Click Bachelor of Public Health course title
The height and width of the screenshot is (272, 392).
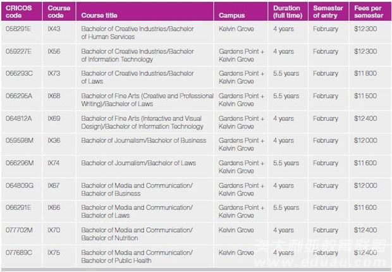pos(137,256)
